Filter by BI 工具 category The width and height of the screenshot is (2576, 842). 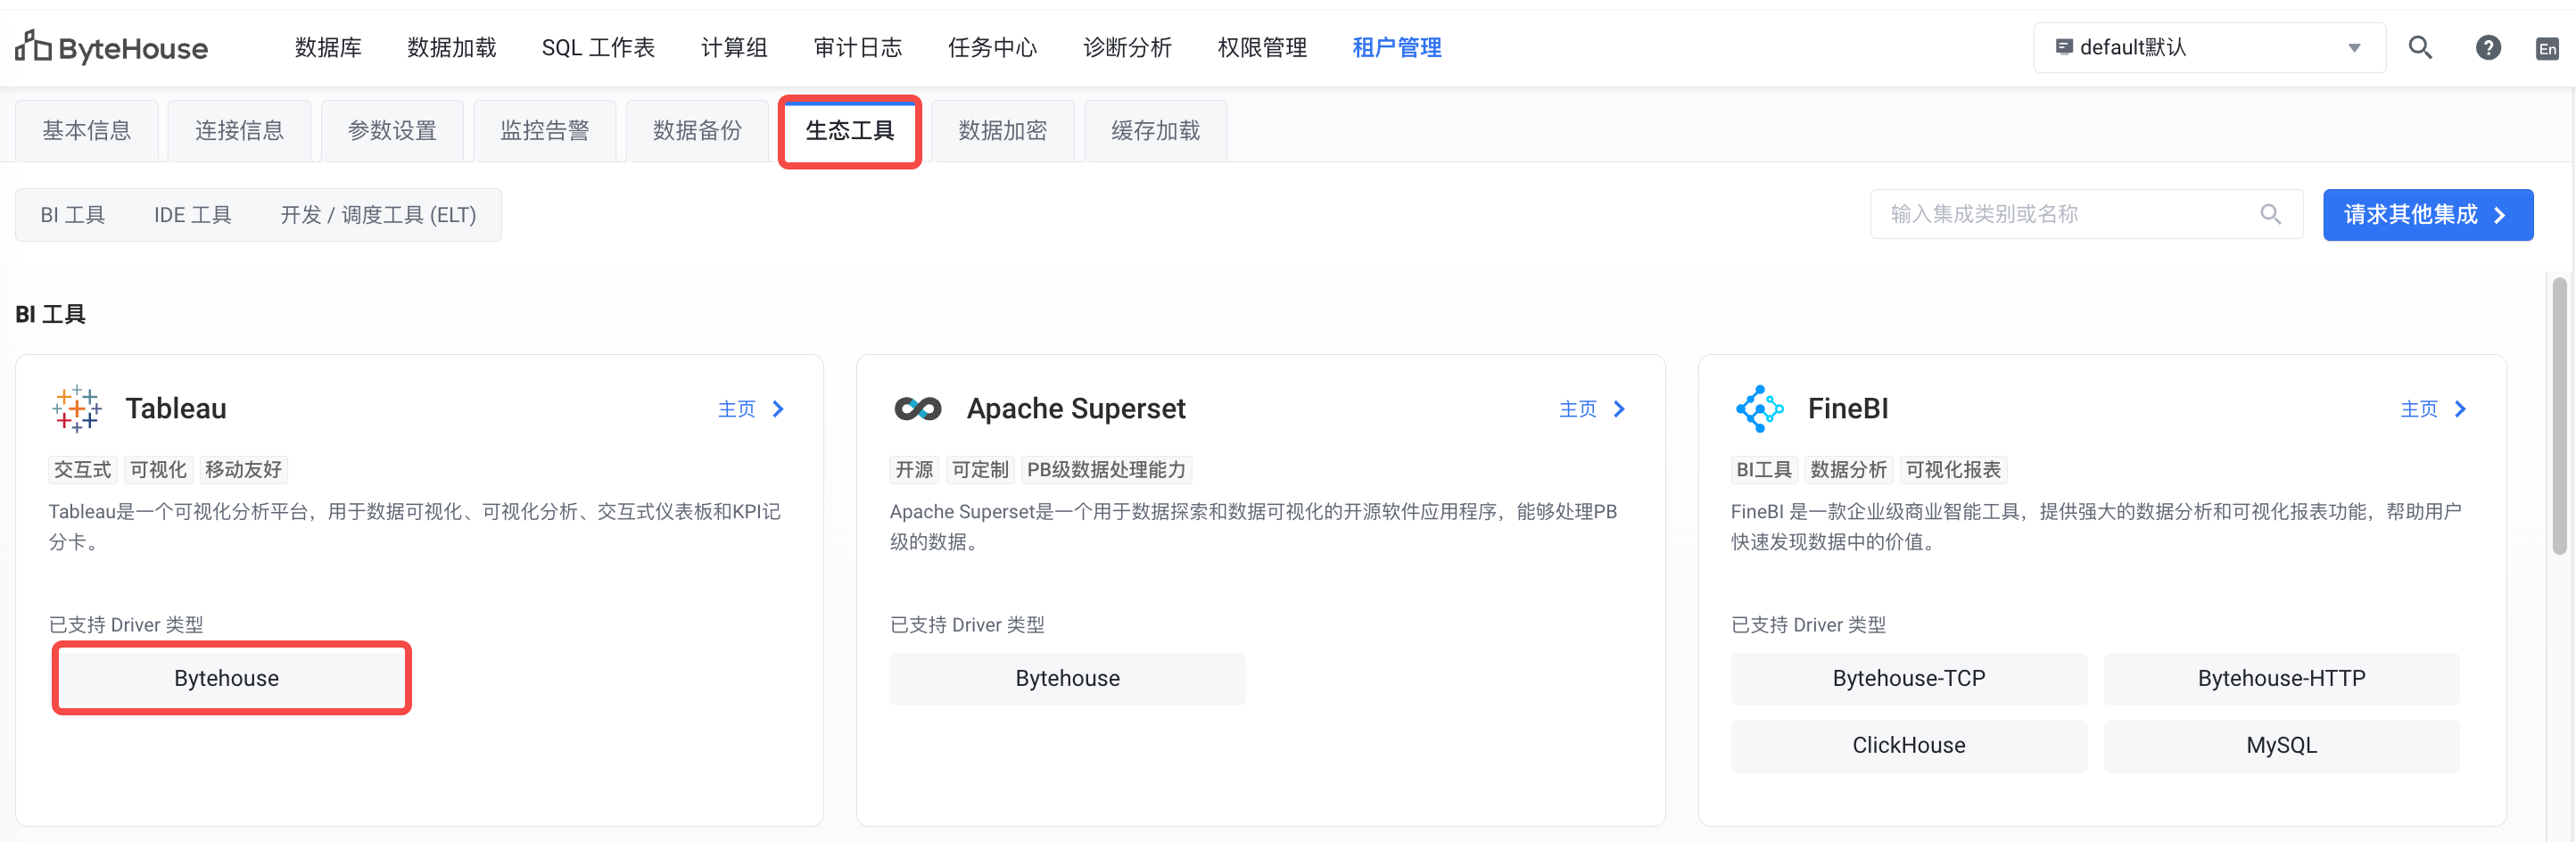[73, 215]
